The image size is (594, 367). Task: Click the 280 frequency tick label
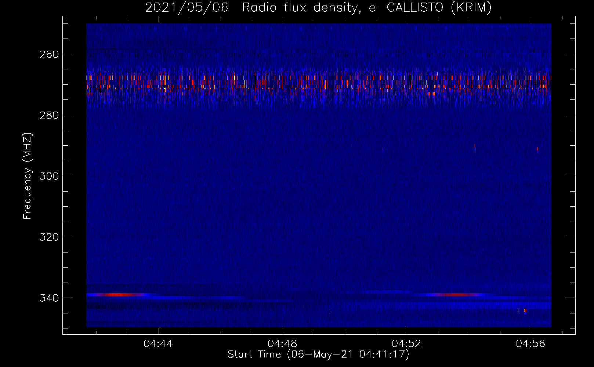49,115
